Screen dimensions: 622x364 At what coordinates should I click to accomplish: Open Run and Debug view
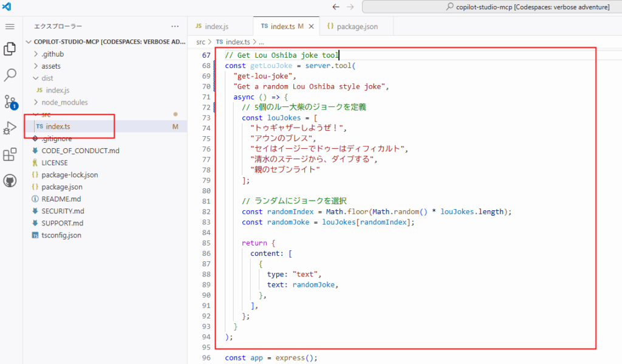(10, 128)
